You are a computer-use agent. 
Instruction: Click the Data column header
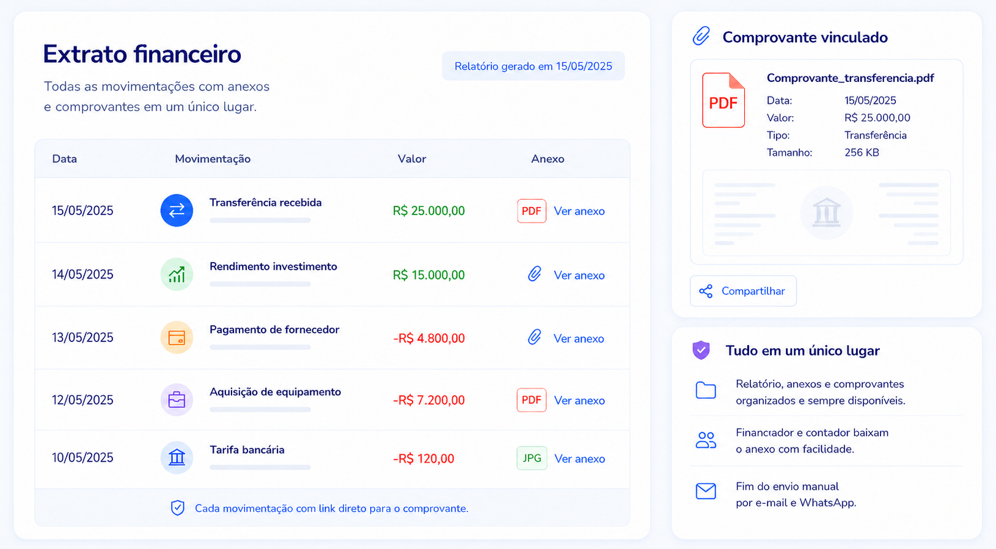click(x=64, y=159)
